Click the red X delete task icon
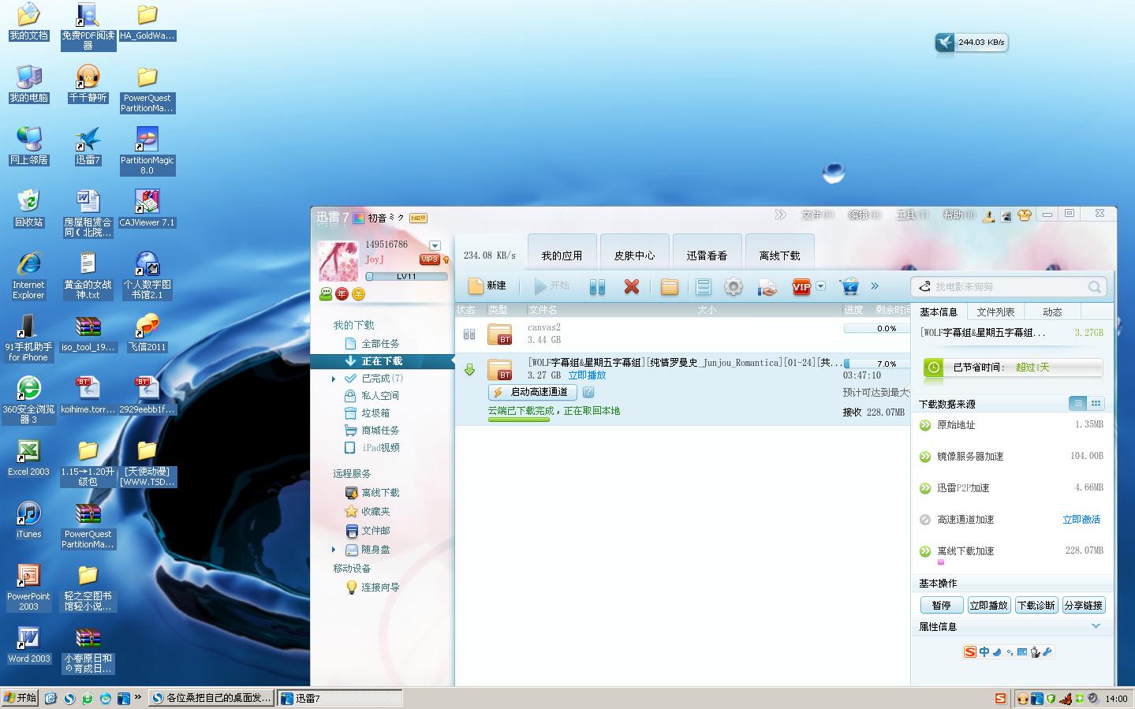The height and width of the screenshot is (709, 1135). click(632, 287)
